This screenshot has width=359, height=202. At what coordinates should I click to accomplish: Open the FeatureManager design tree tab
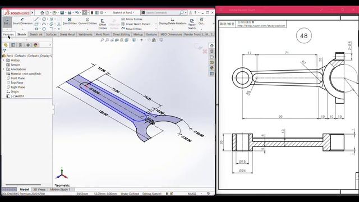[6, 45]
